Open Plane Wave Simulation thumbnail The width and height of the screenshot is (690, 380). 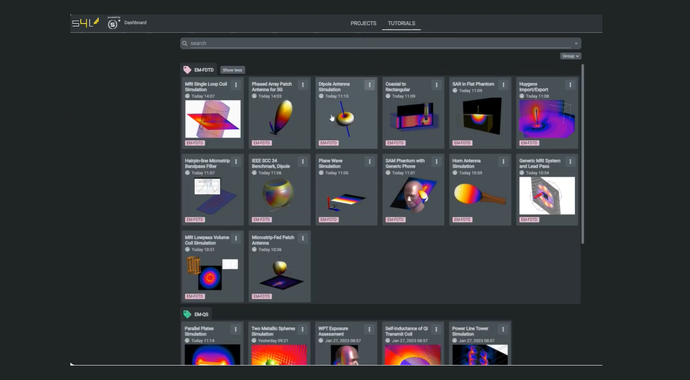(x=346, y=196)
